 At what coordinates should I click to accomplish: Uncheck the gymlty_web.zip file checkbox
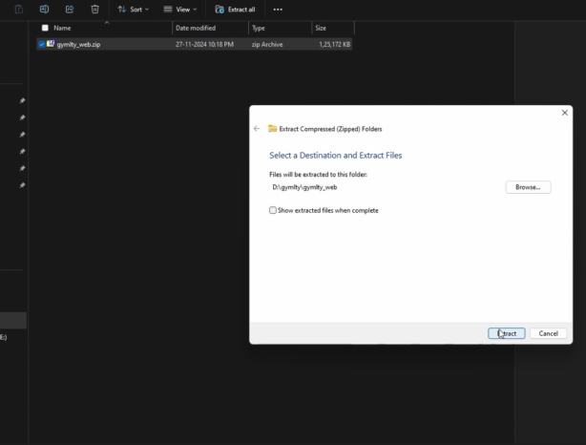[x=41, y=44]
